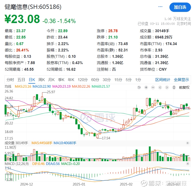
Task: Close the MACD indicator panel
Action: tap(187, 163)
